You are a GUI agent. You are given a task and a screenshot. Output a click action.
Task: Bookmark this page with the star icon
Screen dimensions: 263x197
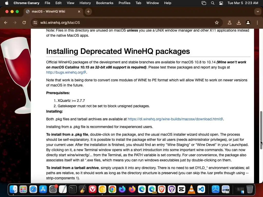point(217,23)
